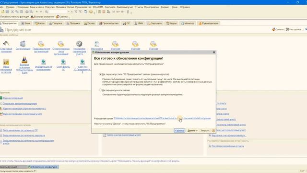Open Ввод начальных остатков icon

[x=6, y=62]
